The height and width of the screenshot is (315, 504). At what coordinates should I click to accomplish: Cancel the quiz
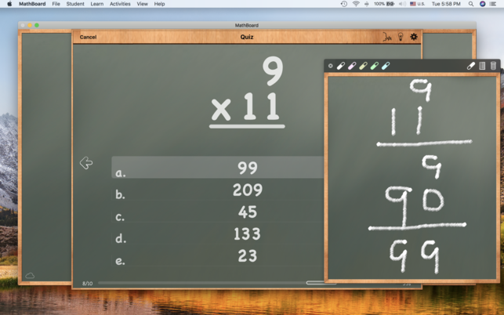click(88, 37)
